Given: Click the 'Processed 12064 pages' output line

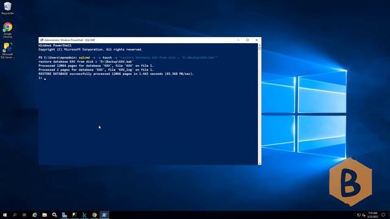Looking at the screenshot, I should (x=96, y=66).
